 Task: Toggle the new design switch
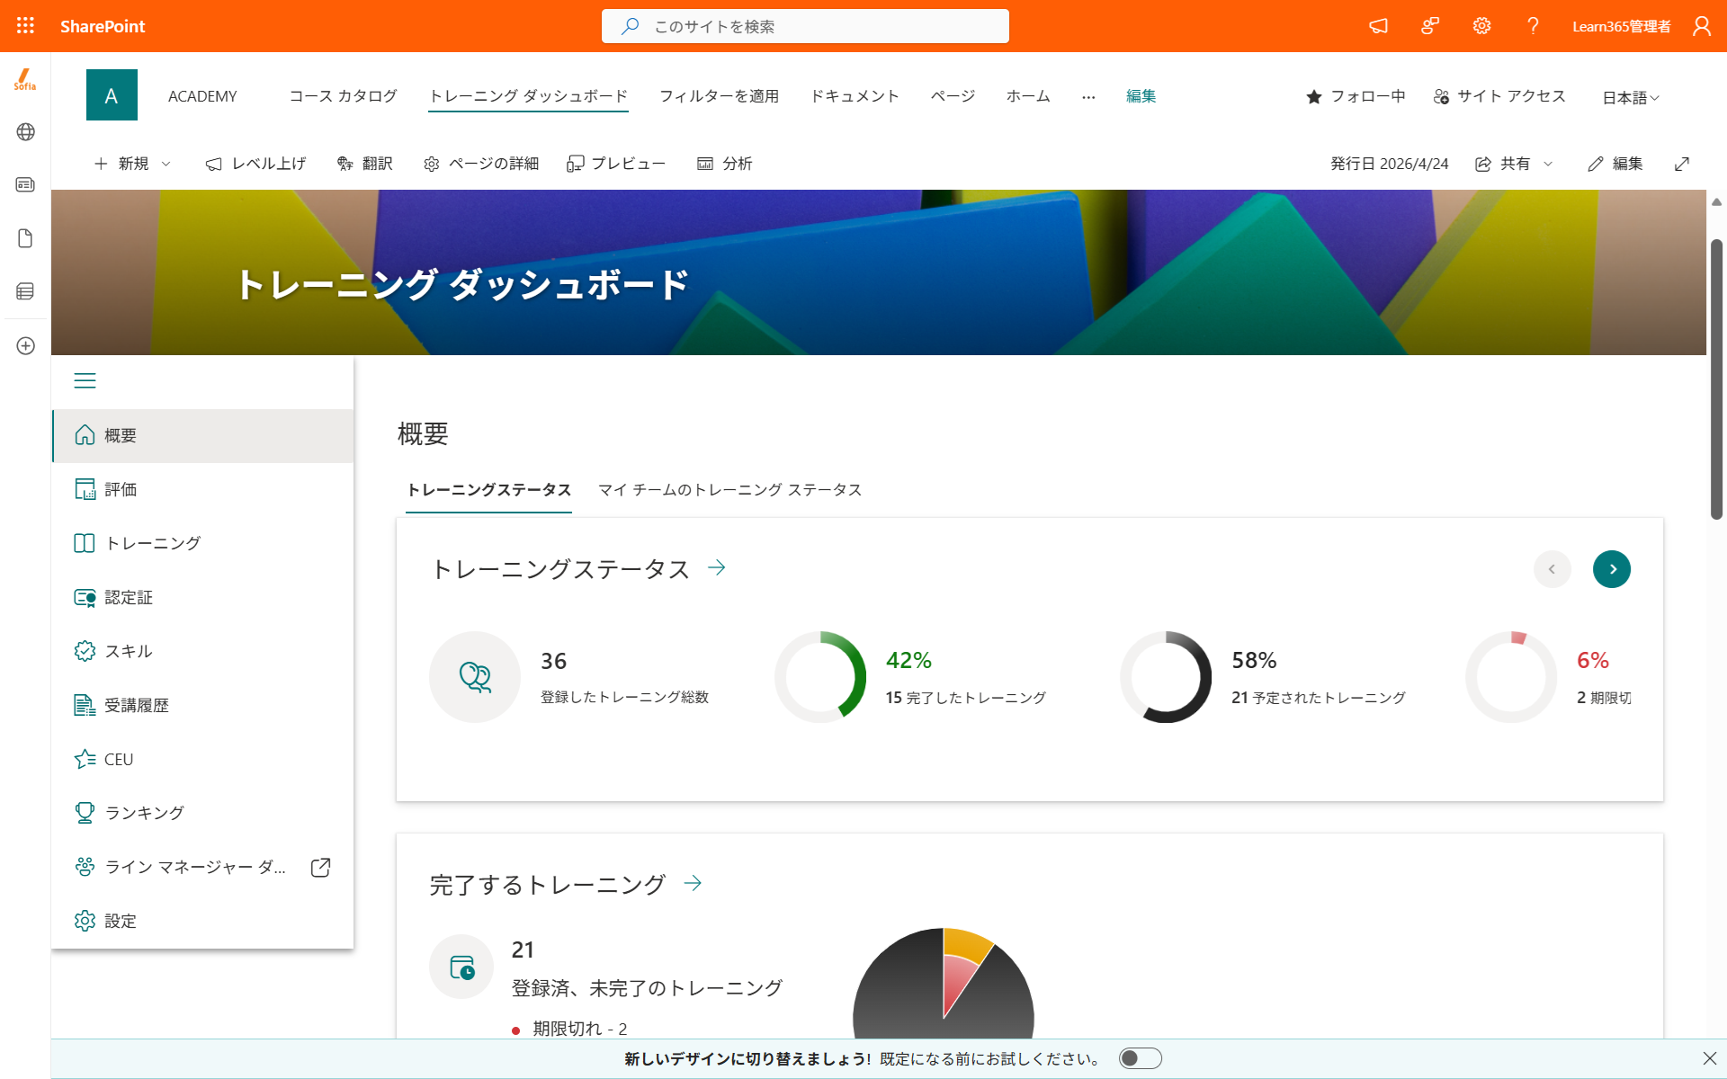coord(1140,1058)
